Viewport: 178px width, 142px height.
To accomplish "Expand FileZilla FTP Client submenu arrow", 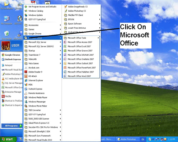I will click(x=100, y=15).
